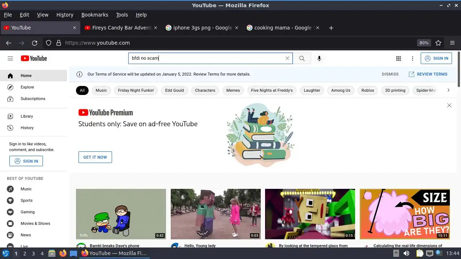Select the Edd Gould chip
The width and height of the screenshot is (461, 259).
click(174, 90)
